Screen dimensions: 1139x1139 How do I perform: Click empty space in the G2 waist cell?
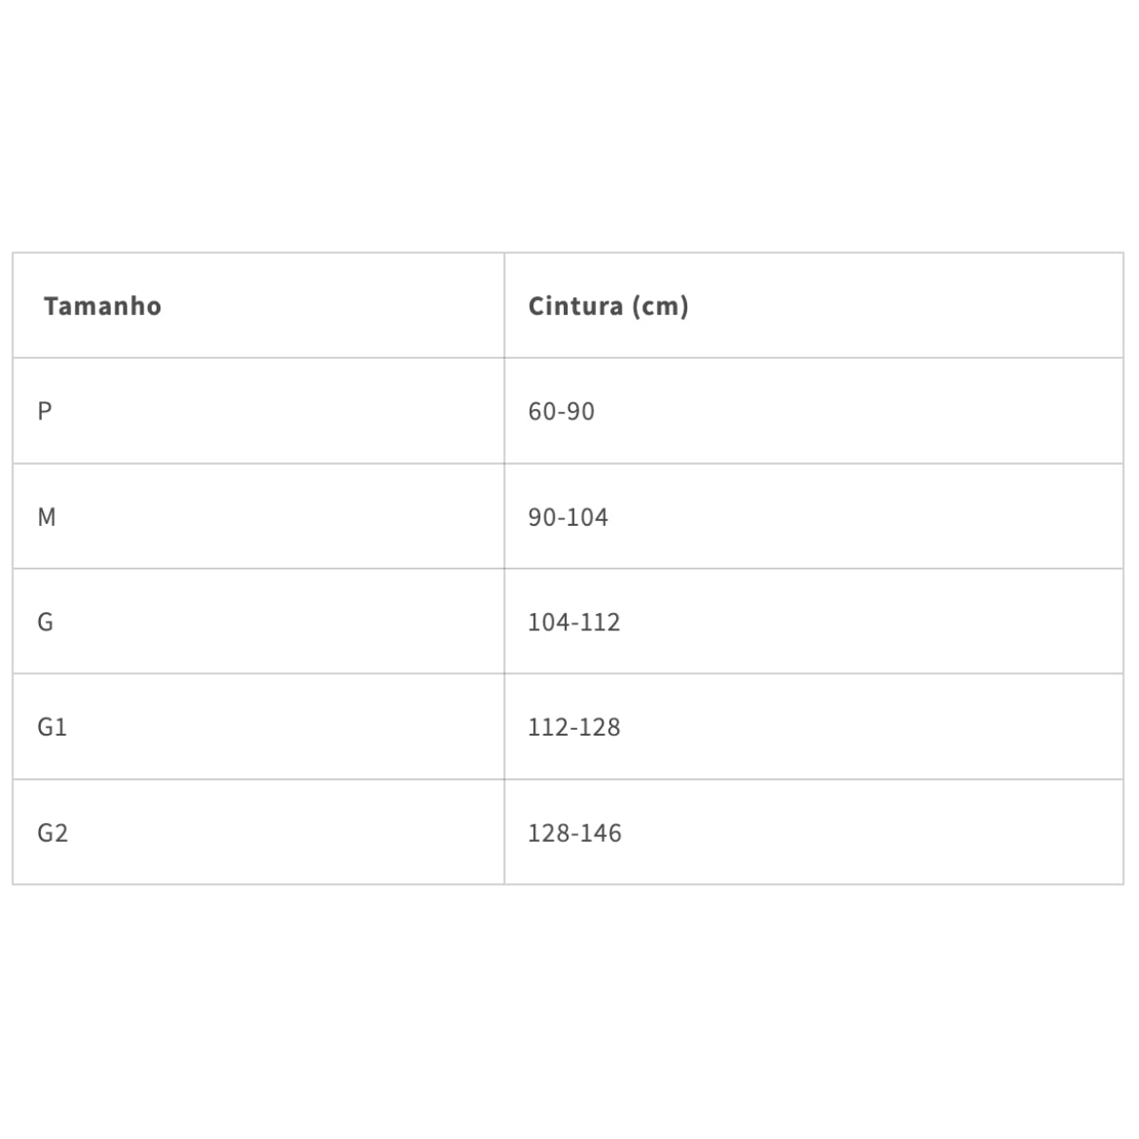click(x=873, y=832)
